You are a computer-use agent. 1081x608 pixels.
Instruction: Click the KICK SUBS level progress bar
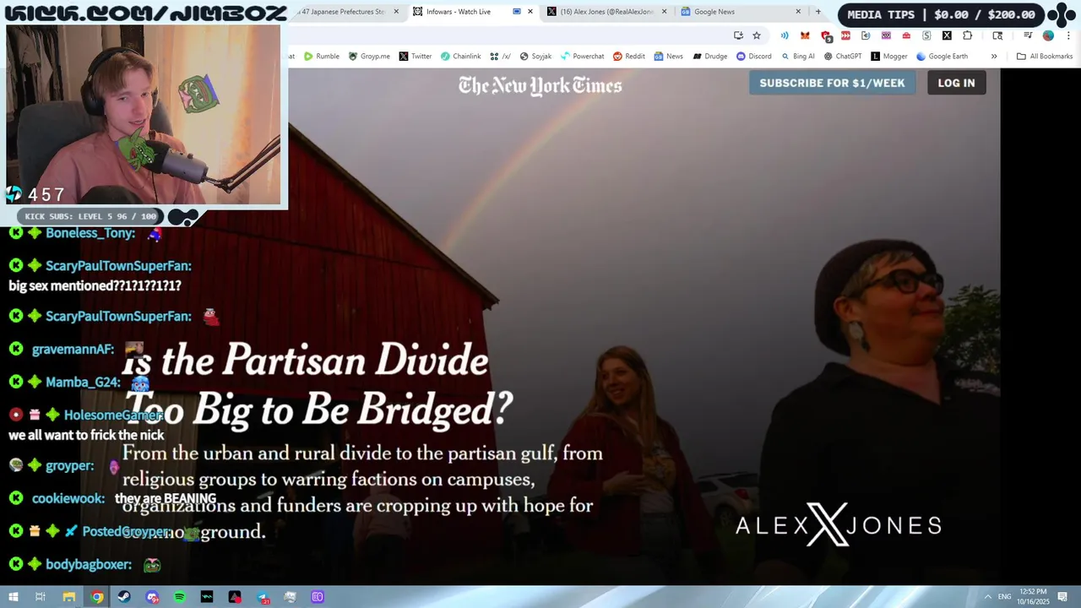(x=90, y=216)
